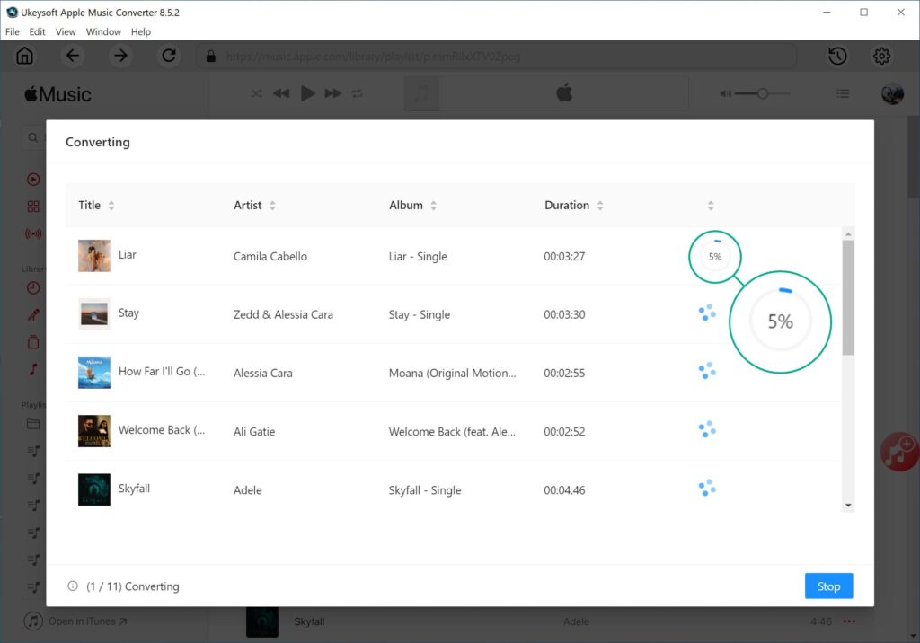Select the Zedd & Alessia Cara artist text
The image size is (920, 643).
(283, 314)
